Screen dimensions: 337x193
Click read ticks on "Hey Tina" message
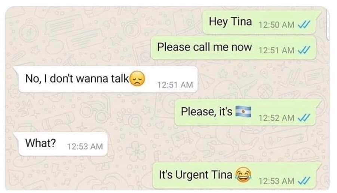pyautogui.click(x=304, y=25)
